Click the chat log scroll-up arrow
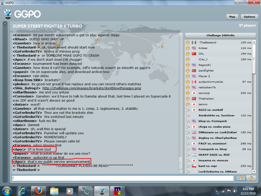 click(181, 35)
